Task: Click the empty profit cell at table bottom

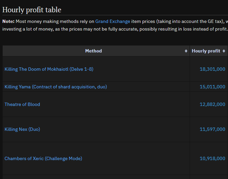Action: pos(209,177)
